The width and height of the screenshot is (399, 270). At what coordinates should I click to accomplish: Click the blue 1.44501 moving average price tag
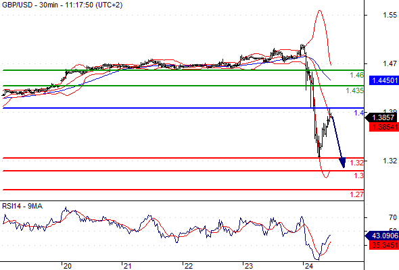(x=384, y=80)
